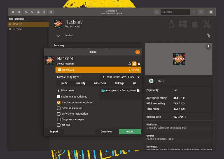Click the Windows platform icon in Install dialog

tap(134, 64)
